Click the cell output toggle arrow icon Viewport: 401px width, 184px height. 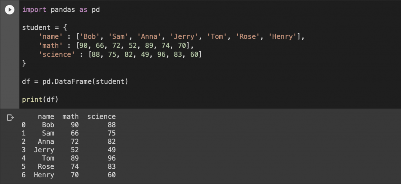pyautogui.click(x=10, y=117)
